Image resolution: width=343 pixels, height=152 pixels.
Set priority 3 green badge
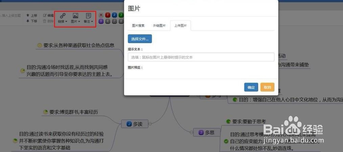click(121, 15)
